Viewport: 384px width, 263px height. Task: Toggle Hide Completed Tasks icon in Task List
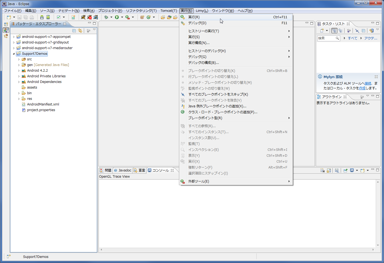357,31
